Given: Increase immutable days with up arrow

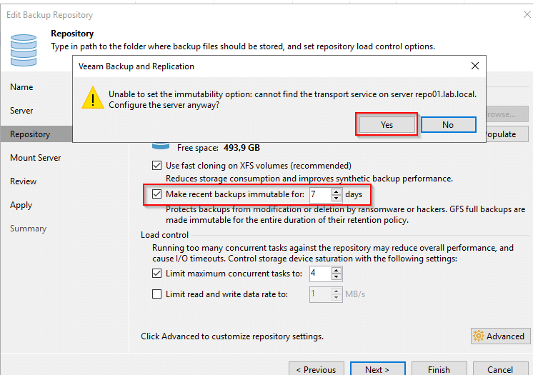Looking at the screenshot, I should [x=337, y=191].
